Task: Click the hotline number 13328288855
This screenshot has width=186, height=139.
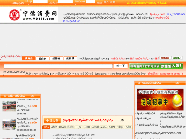Action: (166, 74)
